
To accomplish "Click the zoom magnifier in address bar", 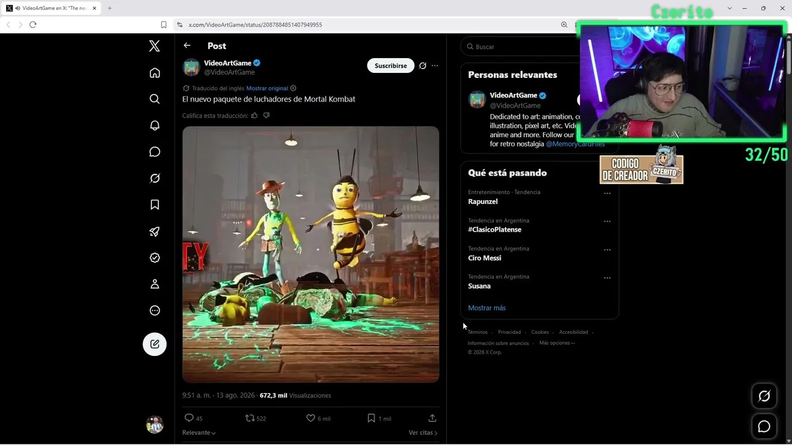I will pyautogui.click(x=564, y=25).
